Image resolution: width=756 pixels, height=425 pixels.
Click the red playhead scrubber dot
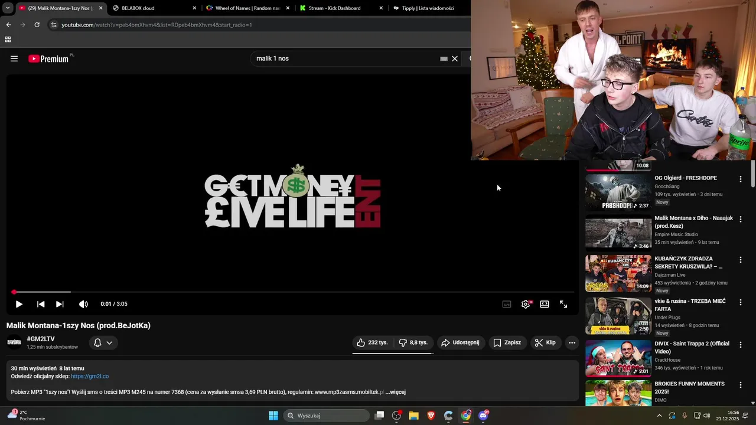[x=14, y=292]
